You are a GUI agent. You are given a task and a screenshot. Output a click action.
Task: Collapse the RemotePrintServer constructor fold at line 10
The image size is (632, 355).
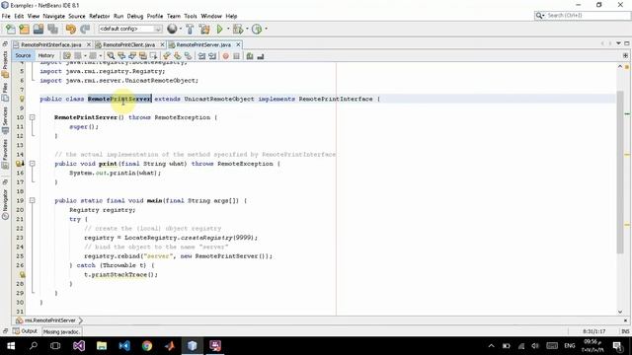pyautogui.click(x=32, y=117)
